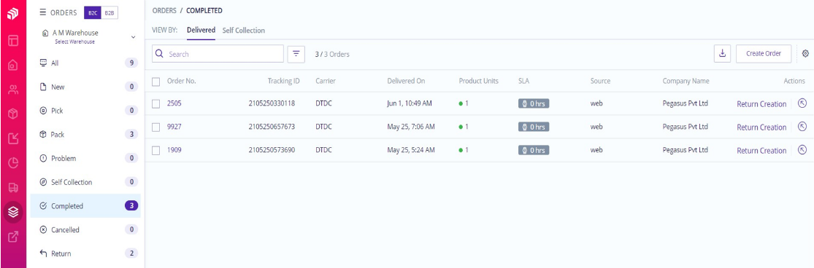The image size is (814, 268).
Task: Click the action arrow icon for order 9927
Action: tap(802, 126)
